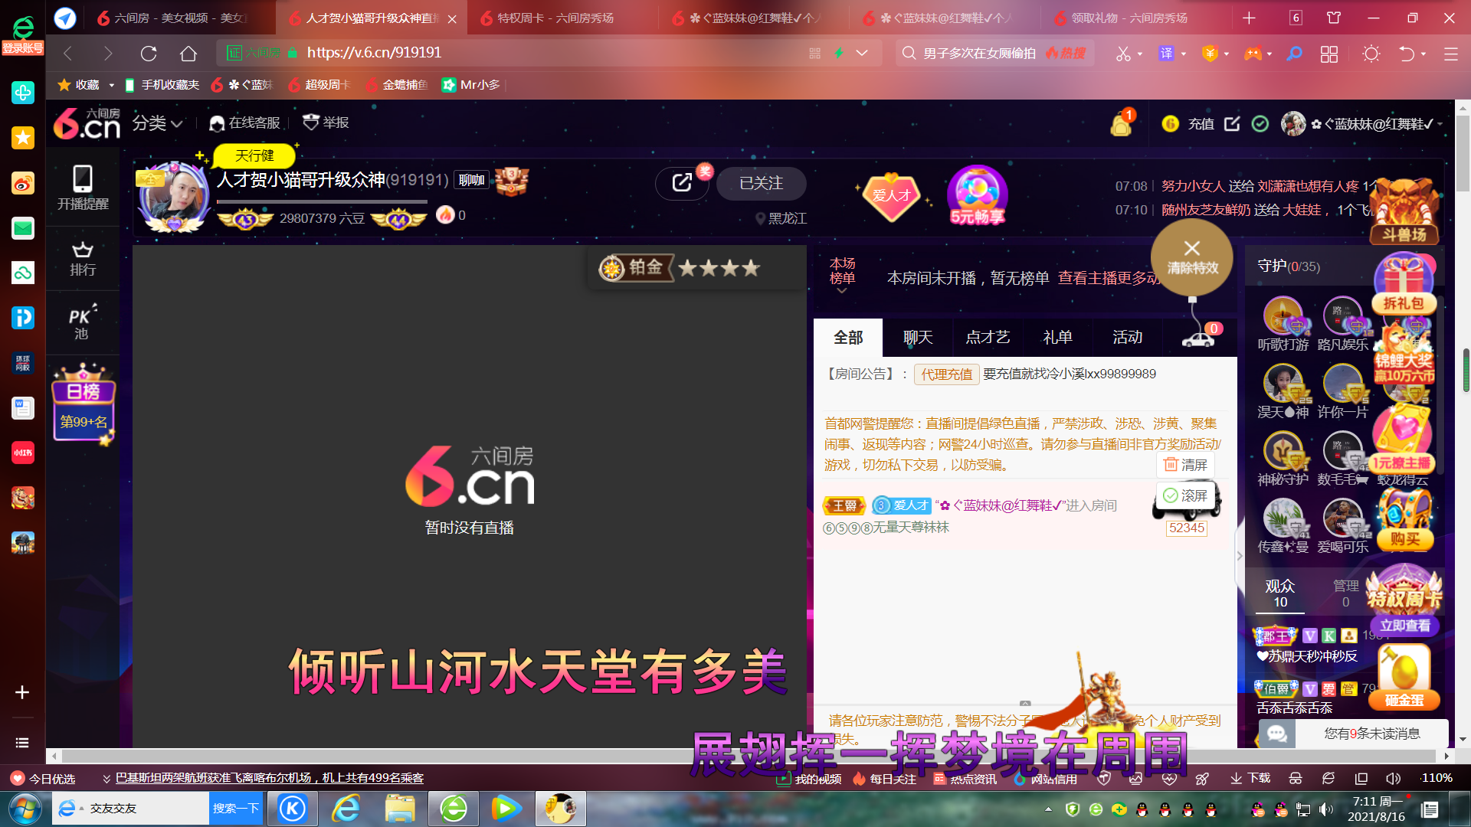1471x827 pixels.
Task: Click the favorites star icon in left sidebar
Action: coord(23,138)
